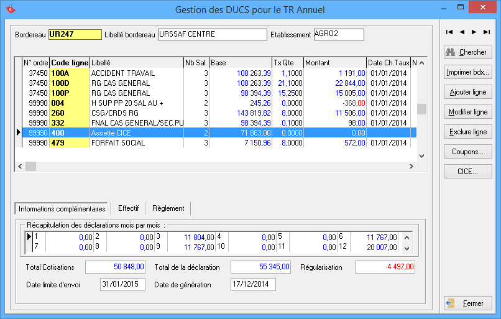Open Coupons... dialog
501x319 pixels.
tap(468, 152)
